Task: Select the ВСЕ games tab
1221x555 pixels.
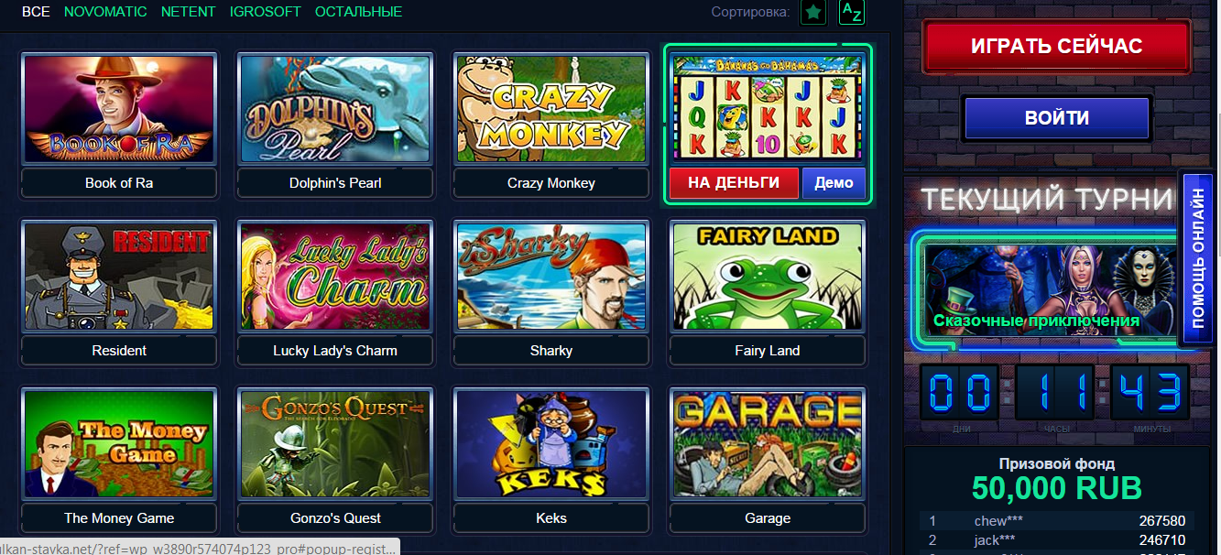Action: click(36, 12)
